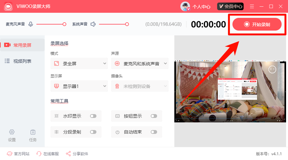Click the screen preview thumbnail
Viewport: 288px width, 160px height.
(x=230, y=91)
